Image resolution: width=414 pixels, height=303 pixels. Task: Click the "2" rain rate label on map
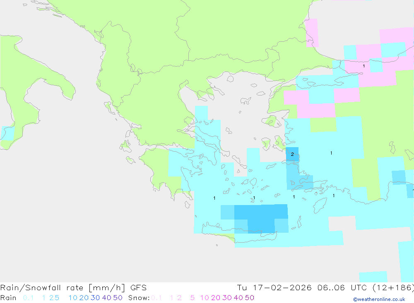[x=292, y=154]
